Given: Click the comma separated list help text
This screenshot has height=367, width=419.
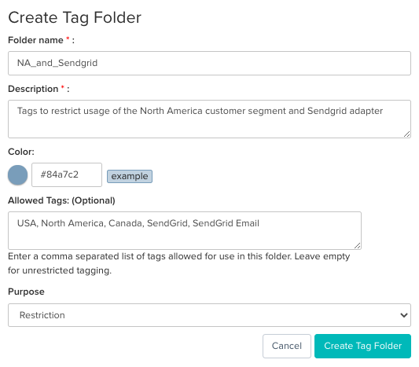Looking at the screenshot, I should [x=178, y=263].
